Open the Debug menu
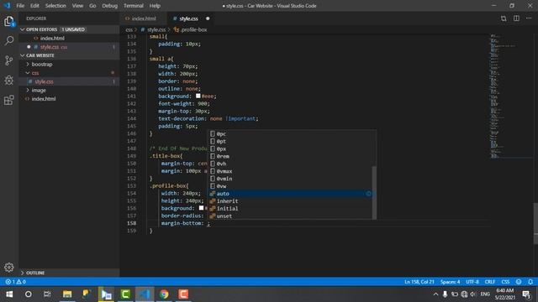Screen dimensions: 538x302 coord(110,6)
